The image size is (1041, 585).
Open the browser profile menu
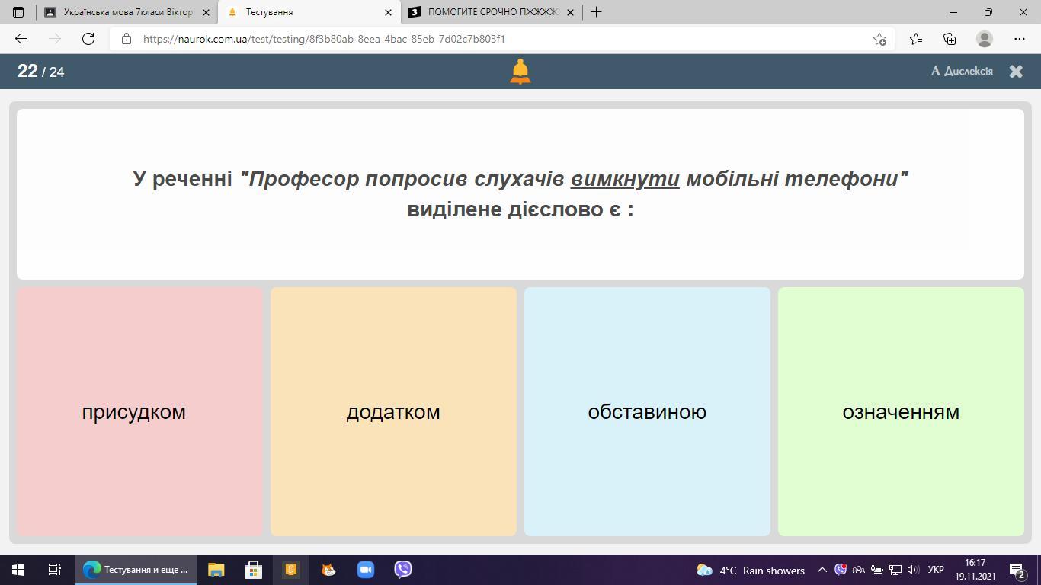click(x=985, y=39)
